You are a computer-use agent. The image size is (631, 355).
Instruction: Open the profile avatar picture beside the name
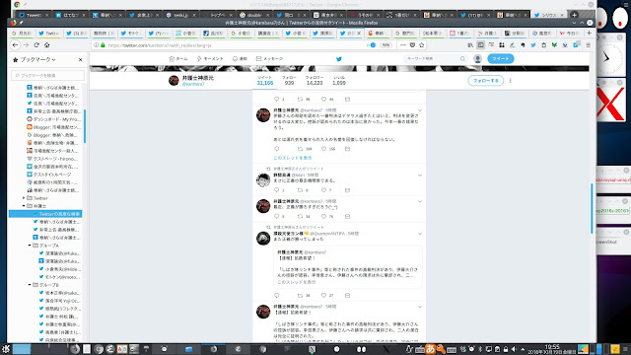pos(174,81)
